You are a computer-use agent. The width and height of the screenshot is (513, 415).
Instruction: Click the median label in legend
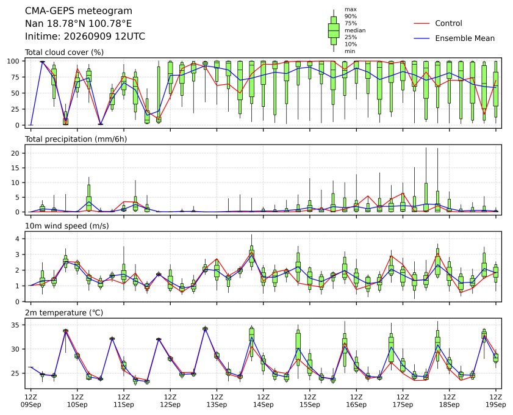[355, 31]
